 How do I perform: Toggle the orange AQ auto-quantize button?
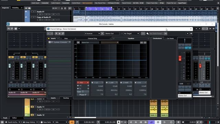pos(72,122)
